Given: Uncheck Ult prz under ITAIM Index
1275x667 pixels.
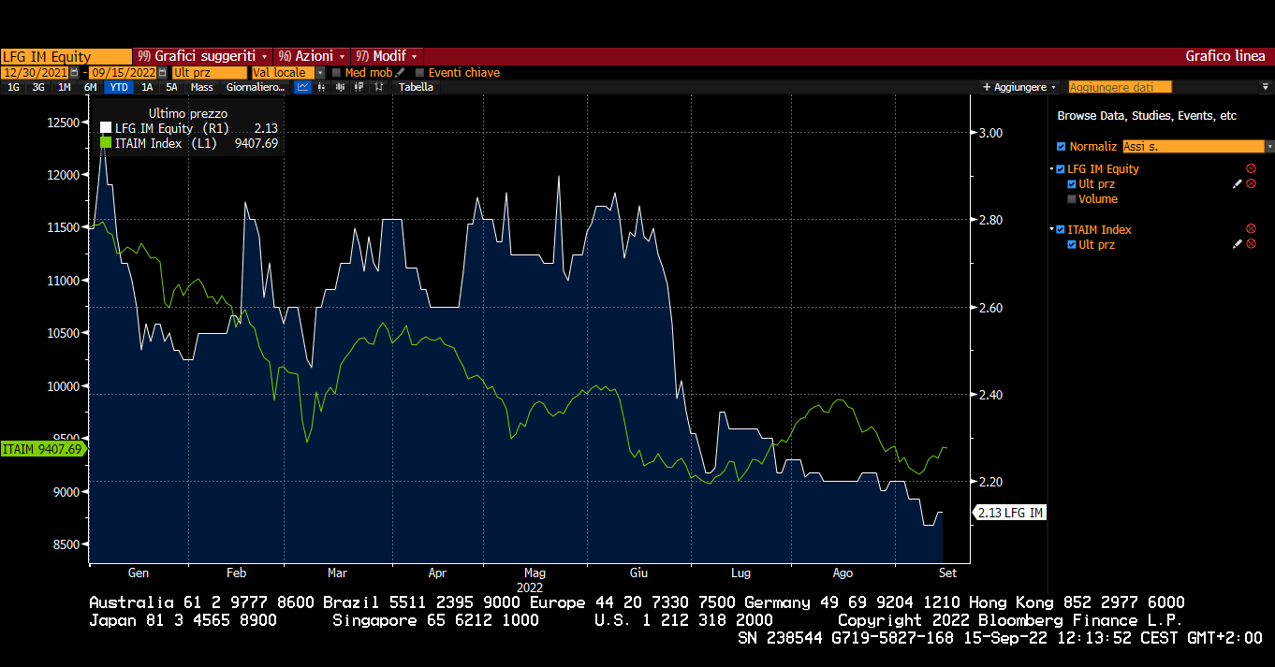Looking at the screenshot, I should [1072, 244].
